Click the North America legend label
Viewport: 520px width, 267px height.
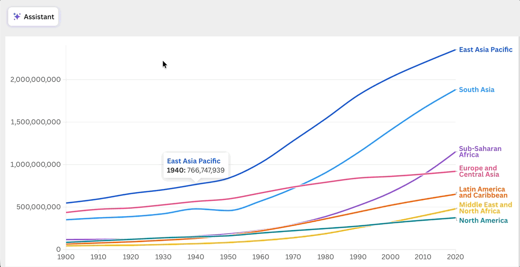tap(483, 221)
